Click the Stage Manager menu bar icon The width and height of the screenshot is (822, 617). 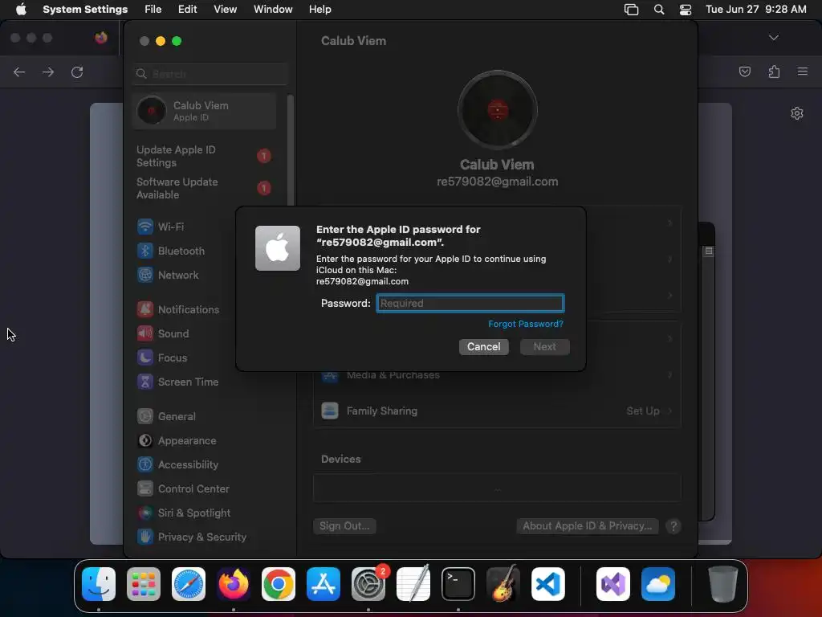(x=631, y=10)
